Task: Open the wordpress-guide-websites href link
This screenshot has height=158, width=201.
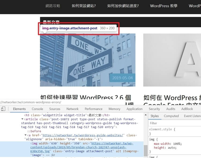Action: click(x=83, y=135)
